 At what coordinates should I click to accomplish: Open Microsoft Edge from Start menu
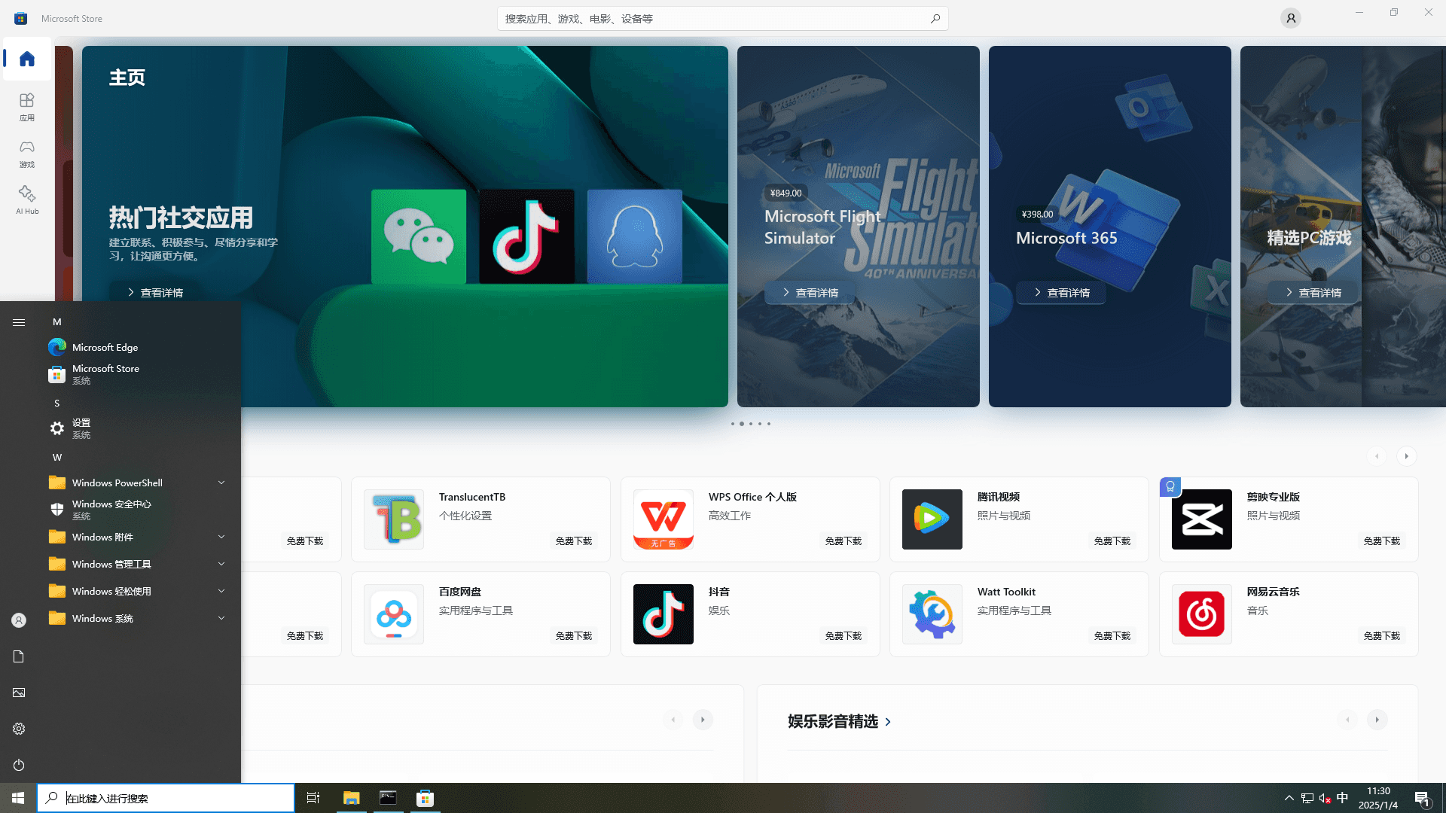[x=139, y=347]
